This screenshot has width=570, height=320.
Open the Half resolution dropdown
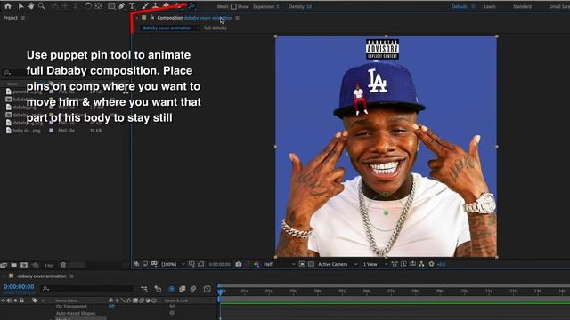279,264
